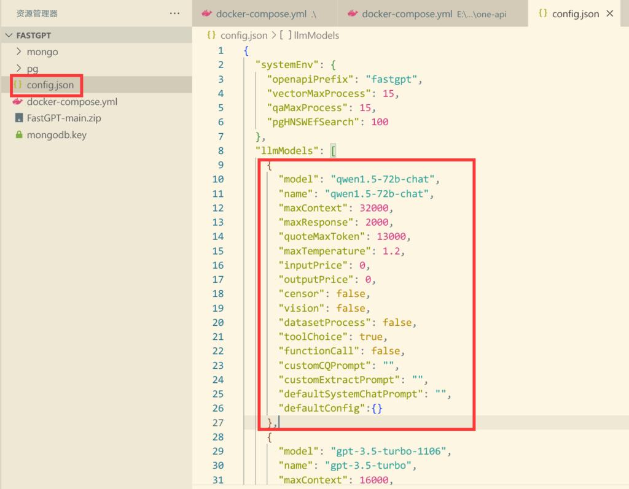This screenshot has height=489, width=629.
Task: Click "pgHNSWEfSearch" value 100
Action: pyautogui.click(x=380, y=122)
